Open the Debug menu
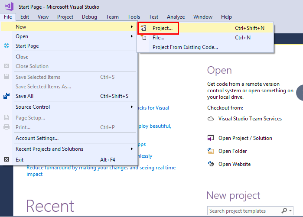This screenshot has height=217, width=303. coord(89,17)
